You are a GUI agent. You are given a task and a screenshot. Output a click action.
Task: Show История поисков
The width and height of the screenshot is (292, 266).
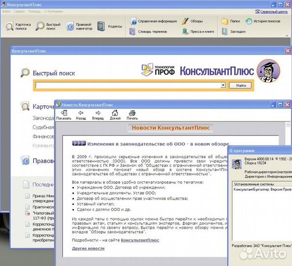pyautogui.click(x=263, y=21)
